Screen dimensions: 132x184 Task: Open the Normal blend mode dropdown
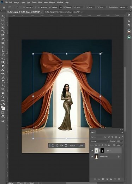(x=99, y=141)
